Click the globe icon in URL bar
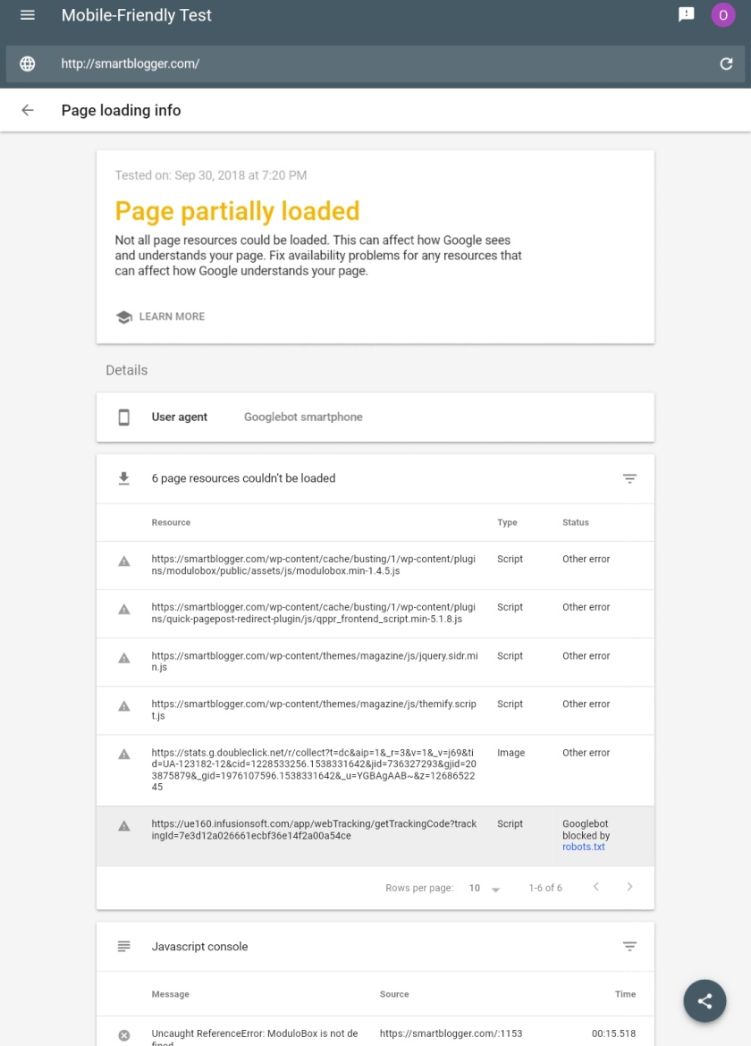The width and height of the screenshot is (751, 1046). coord(28,63)
